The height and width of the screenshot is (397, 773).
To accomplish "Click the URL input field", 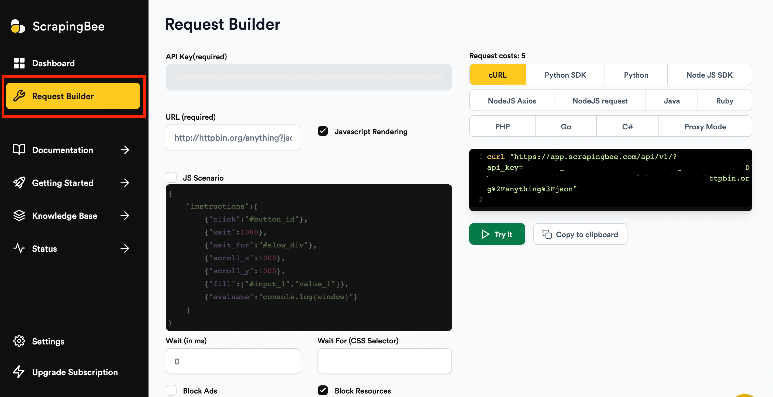I will point(233,137).
